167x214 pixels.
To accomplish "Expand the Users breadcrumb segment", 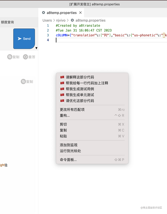I will click(x=47, y=20).
